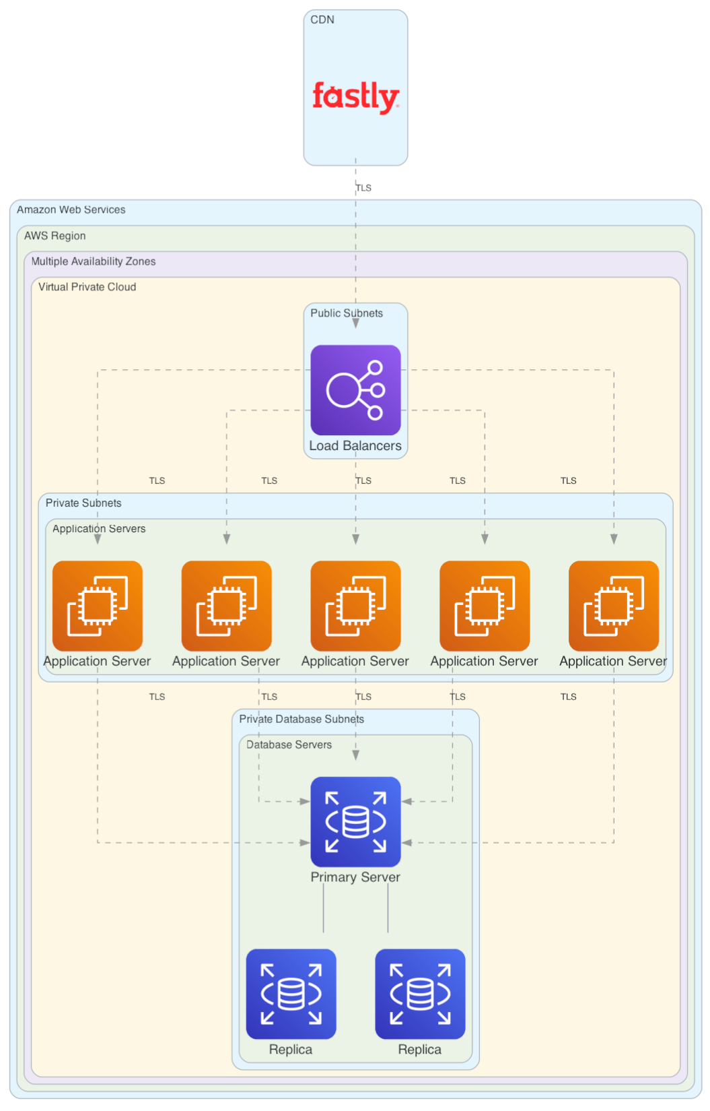The height and width of the screenshot is (1111, 710).
Task: Select the "AWS Region" container label
Action: coord(55,236)
